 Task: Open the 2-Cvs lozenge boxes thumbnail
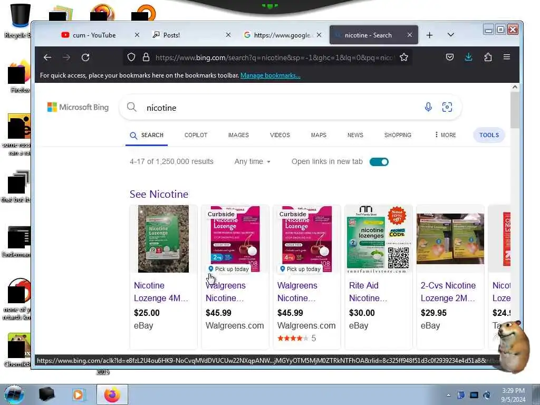point(450,239)
